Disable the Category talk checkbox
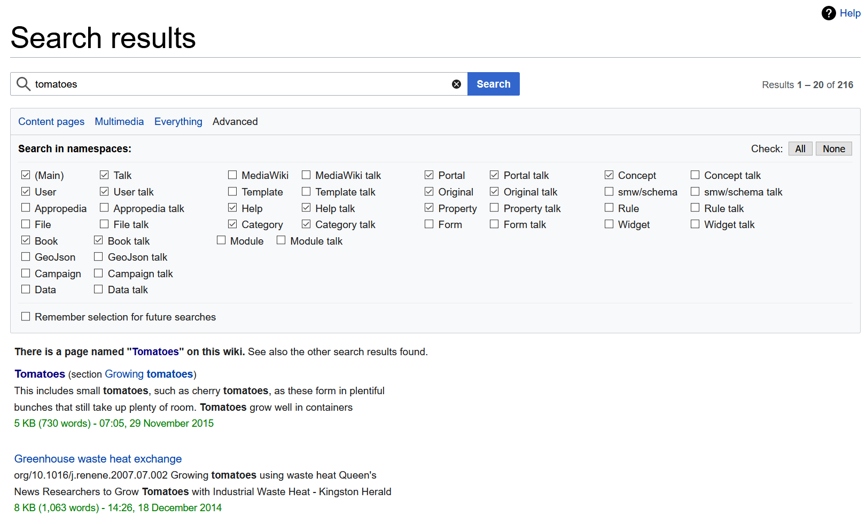The height and width of the screenshot is (524, 866). [306, 224]
